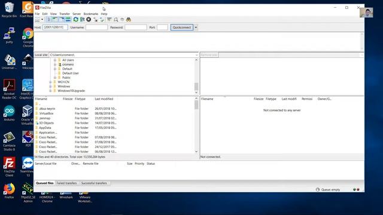This screenshot has height=215, width=383.
Task: Open the View menu
Action: (53, 14)
